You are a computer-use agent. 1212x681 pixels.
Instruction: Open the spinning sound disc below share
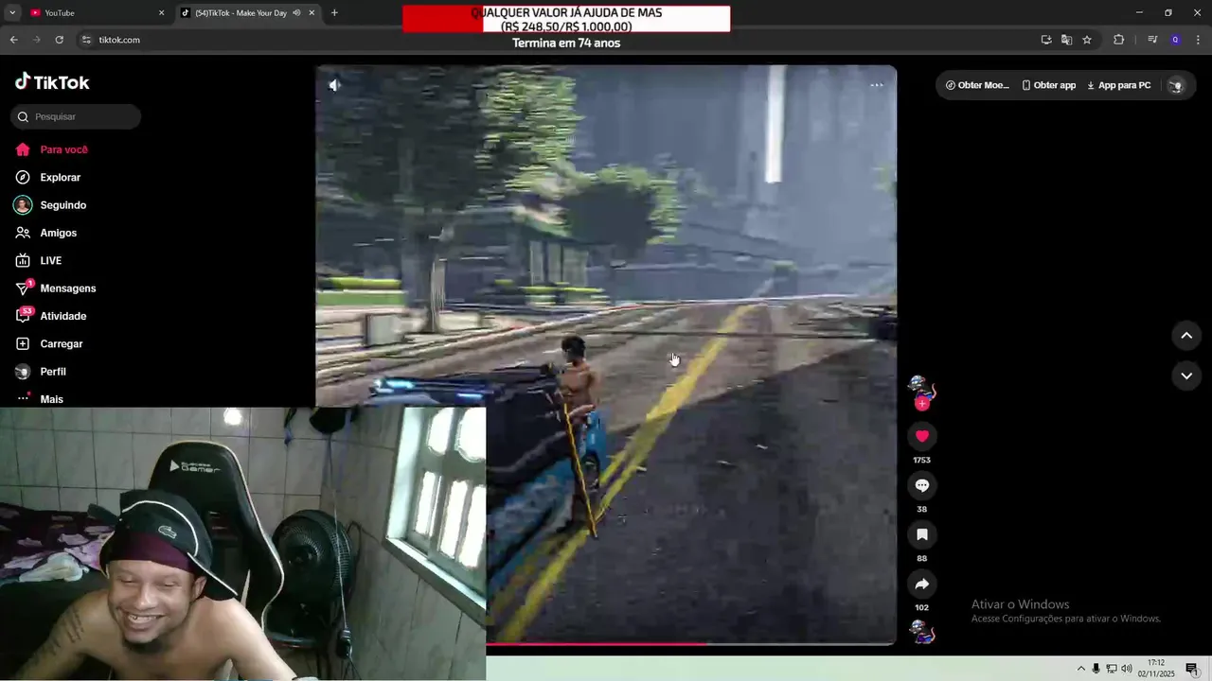[922, 632]
